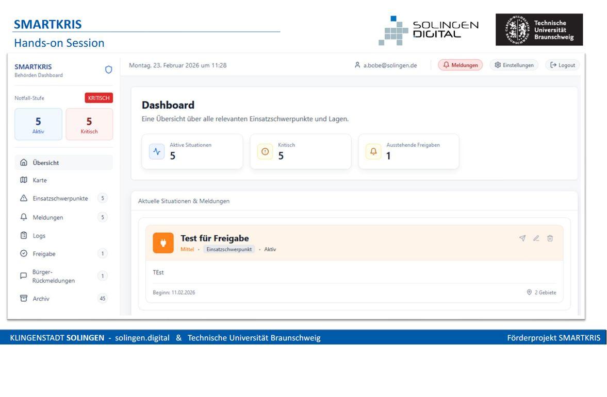Click the Ausstehende Freigaben bell icon
The image size is (607, 397).
373,151
